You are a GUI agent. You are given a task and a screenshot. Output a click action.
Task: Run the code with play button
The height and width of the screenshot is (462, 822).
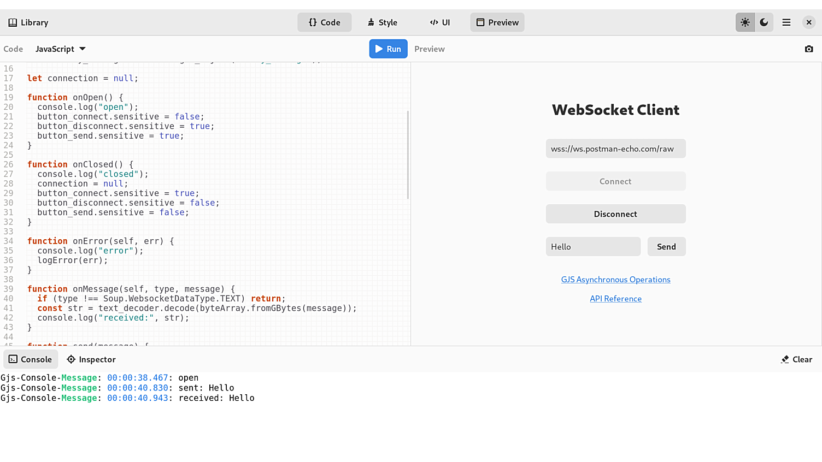pyautogui.click(x=388, y=49)
